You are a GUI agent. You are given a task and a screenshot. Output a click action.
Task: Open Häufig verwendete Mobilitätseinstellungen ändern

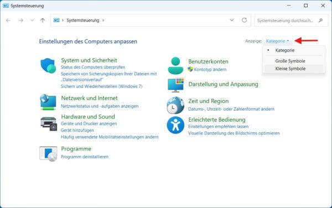(x=110, y=137)
